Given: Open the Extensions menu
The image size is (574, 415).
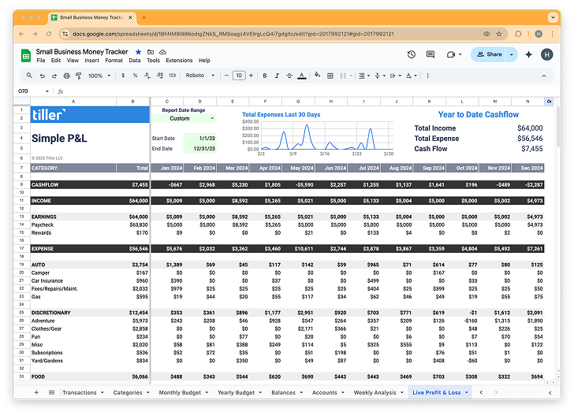Looking at the screenshot, I should coord(179,61).
